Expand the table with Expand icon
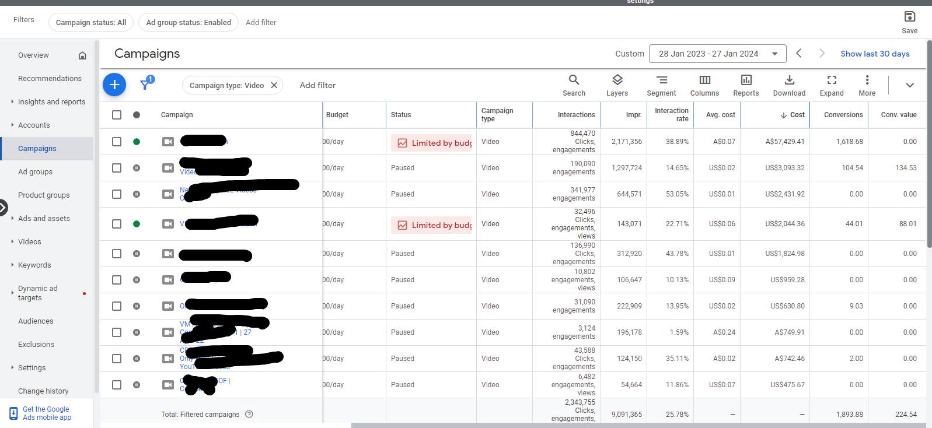Viewport: 932px width, 428px height. [x=832, y=85]
